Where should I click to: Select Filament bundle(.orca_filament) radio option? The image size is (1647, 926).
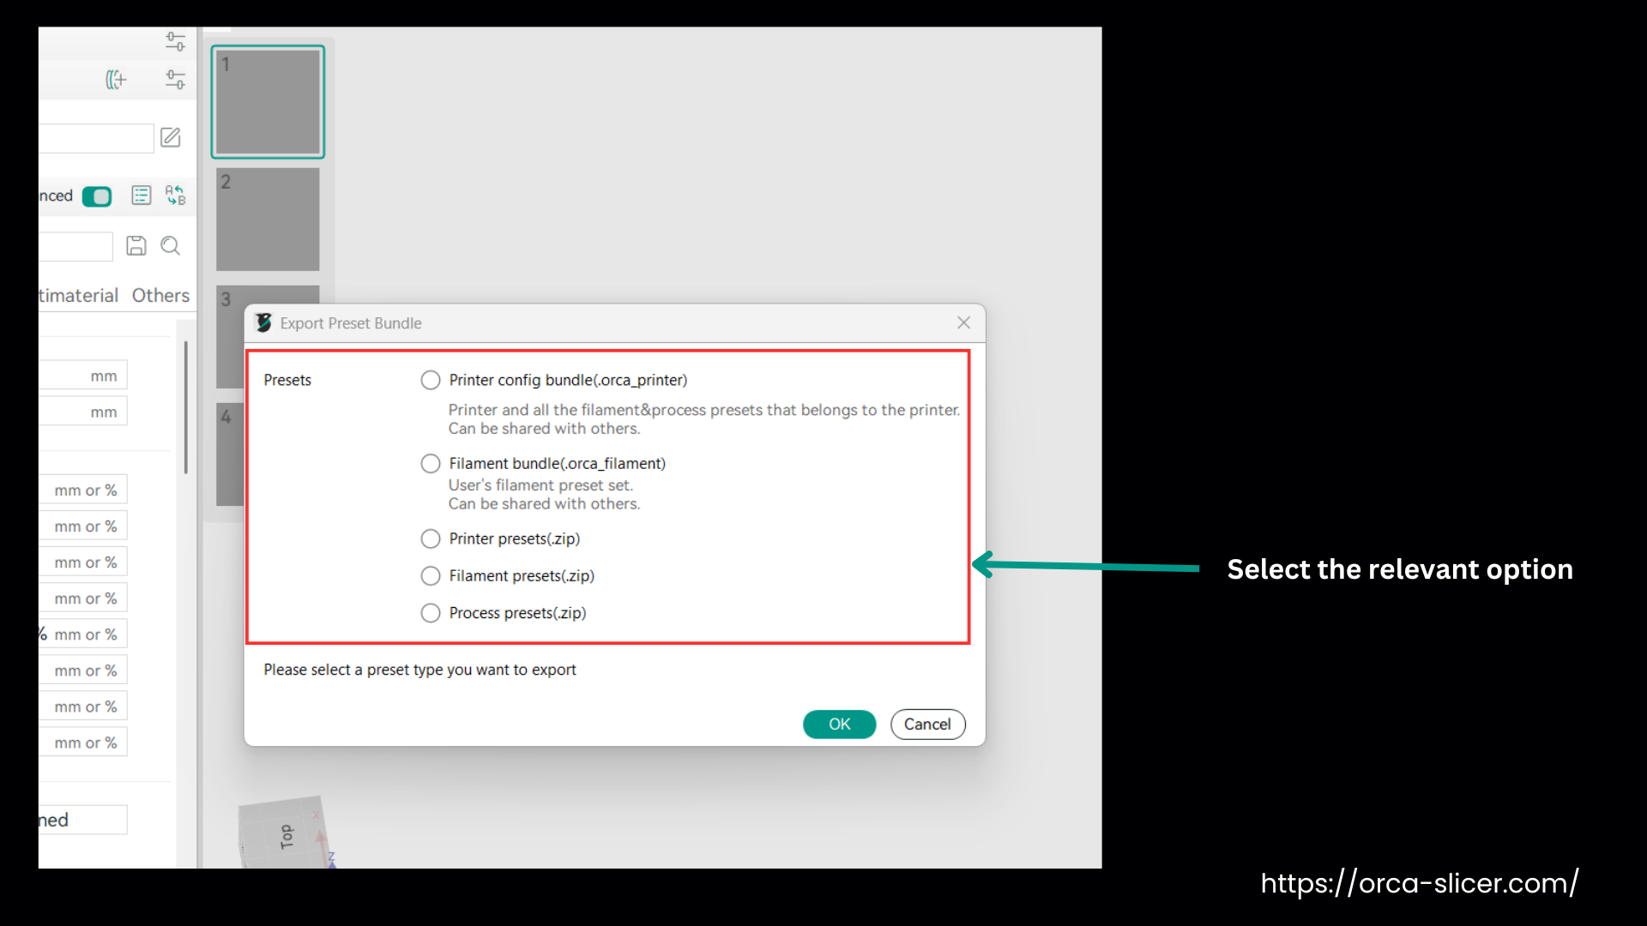pos(431,464)
